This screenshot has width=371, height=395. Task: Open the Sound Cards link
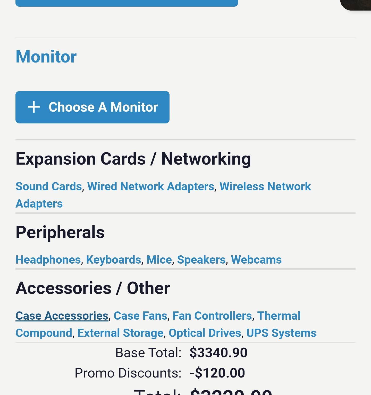[x=49, y=186]
